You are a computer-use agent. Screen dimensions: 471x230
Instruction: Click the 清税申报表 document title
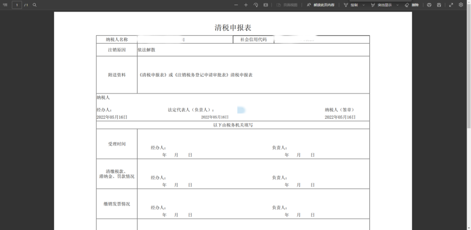(x=233, y=28)
